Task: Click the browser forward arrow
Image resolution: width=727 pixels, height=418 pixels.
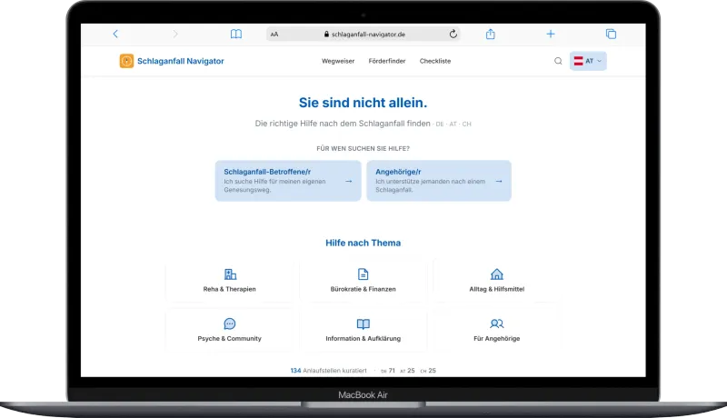Action: click(x=175, y=34)
